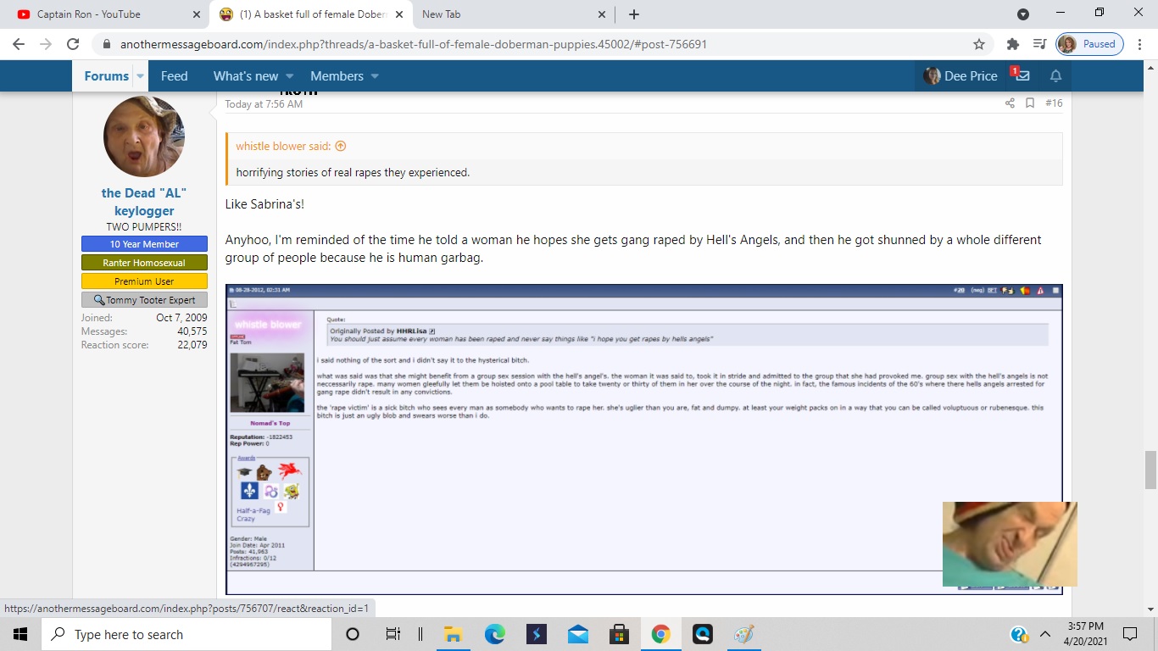Open Task View on the taskbar

click(x=392, y=634)
